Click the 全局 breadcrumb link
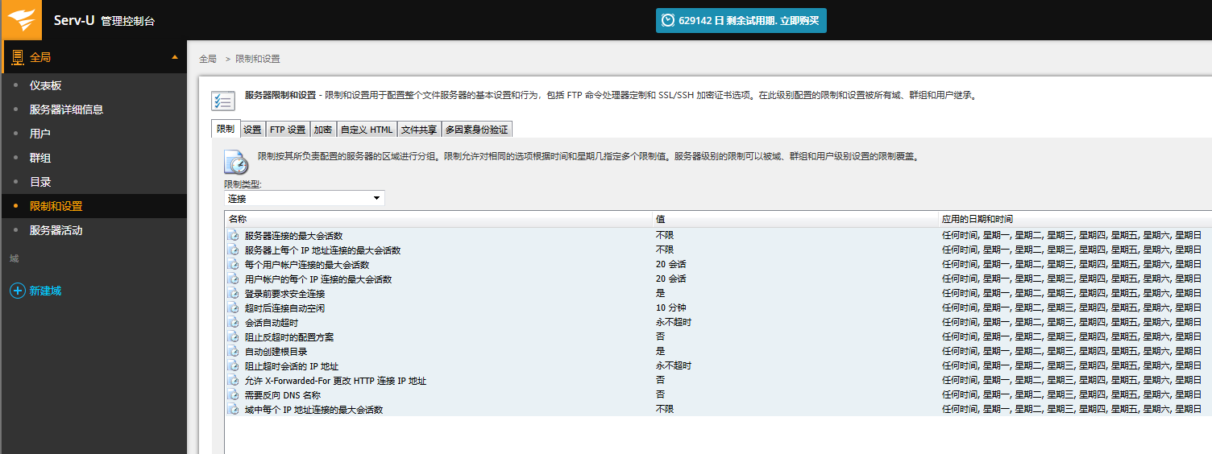This screenshot has width=1212, height=454. 208,59
